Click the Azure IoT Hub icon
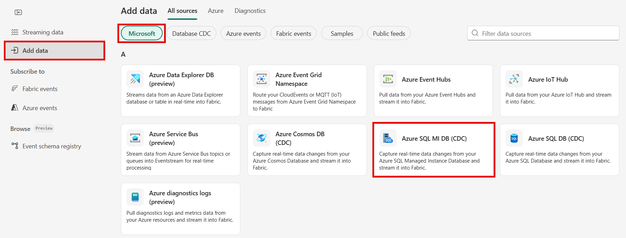Image resolution: width=626 pixels, height=238 pixels. (x=514, y=79)
